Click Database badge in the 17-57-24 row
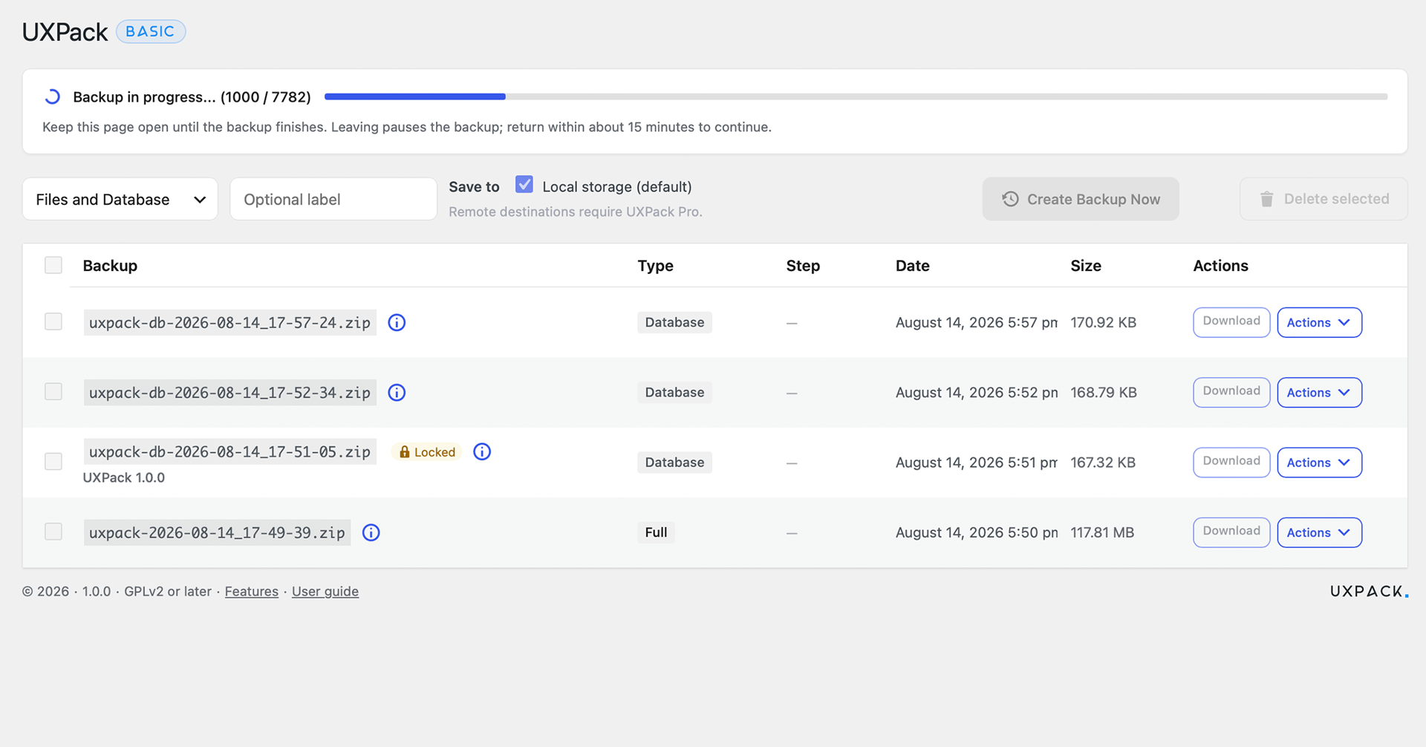This screenshot has width=1426, height=747. point(674,322)
